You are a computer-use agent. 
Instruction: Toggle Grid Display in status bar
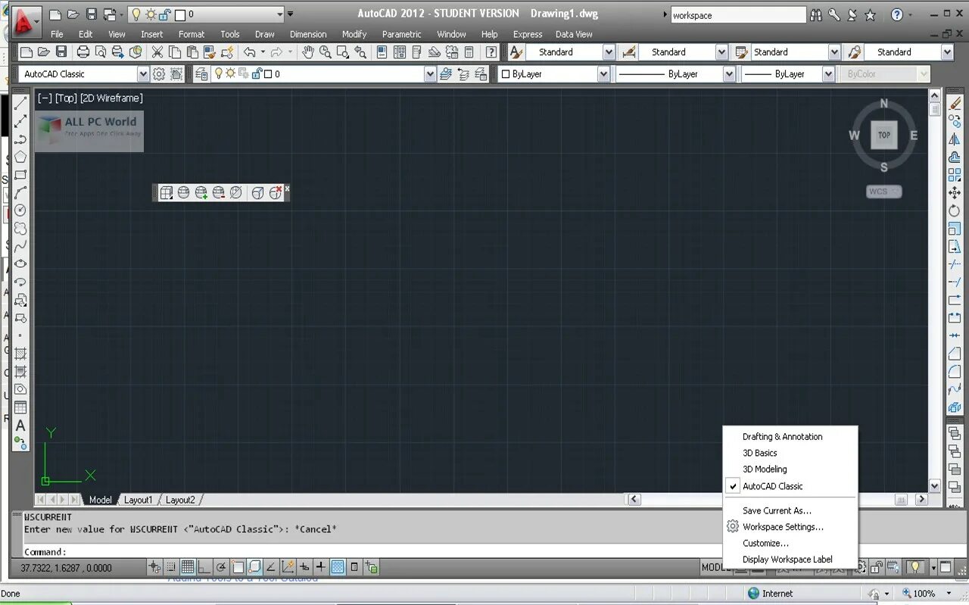click(188, 567)
